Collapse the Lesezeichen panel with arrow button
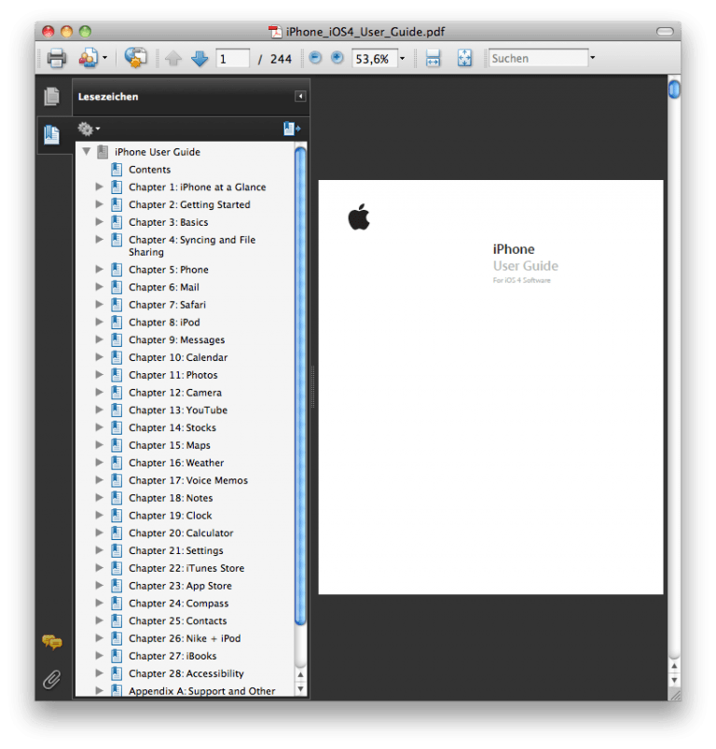The image size is (716, 749). (300, 96)
